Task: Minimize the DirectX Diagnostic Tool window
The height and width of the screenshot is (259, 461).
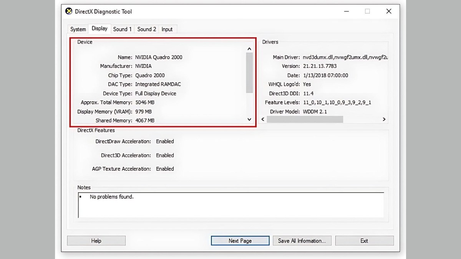Action: tap(346, 11)
